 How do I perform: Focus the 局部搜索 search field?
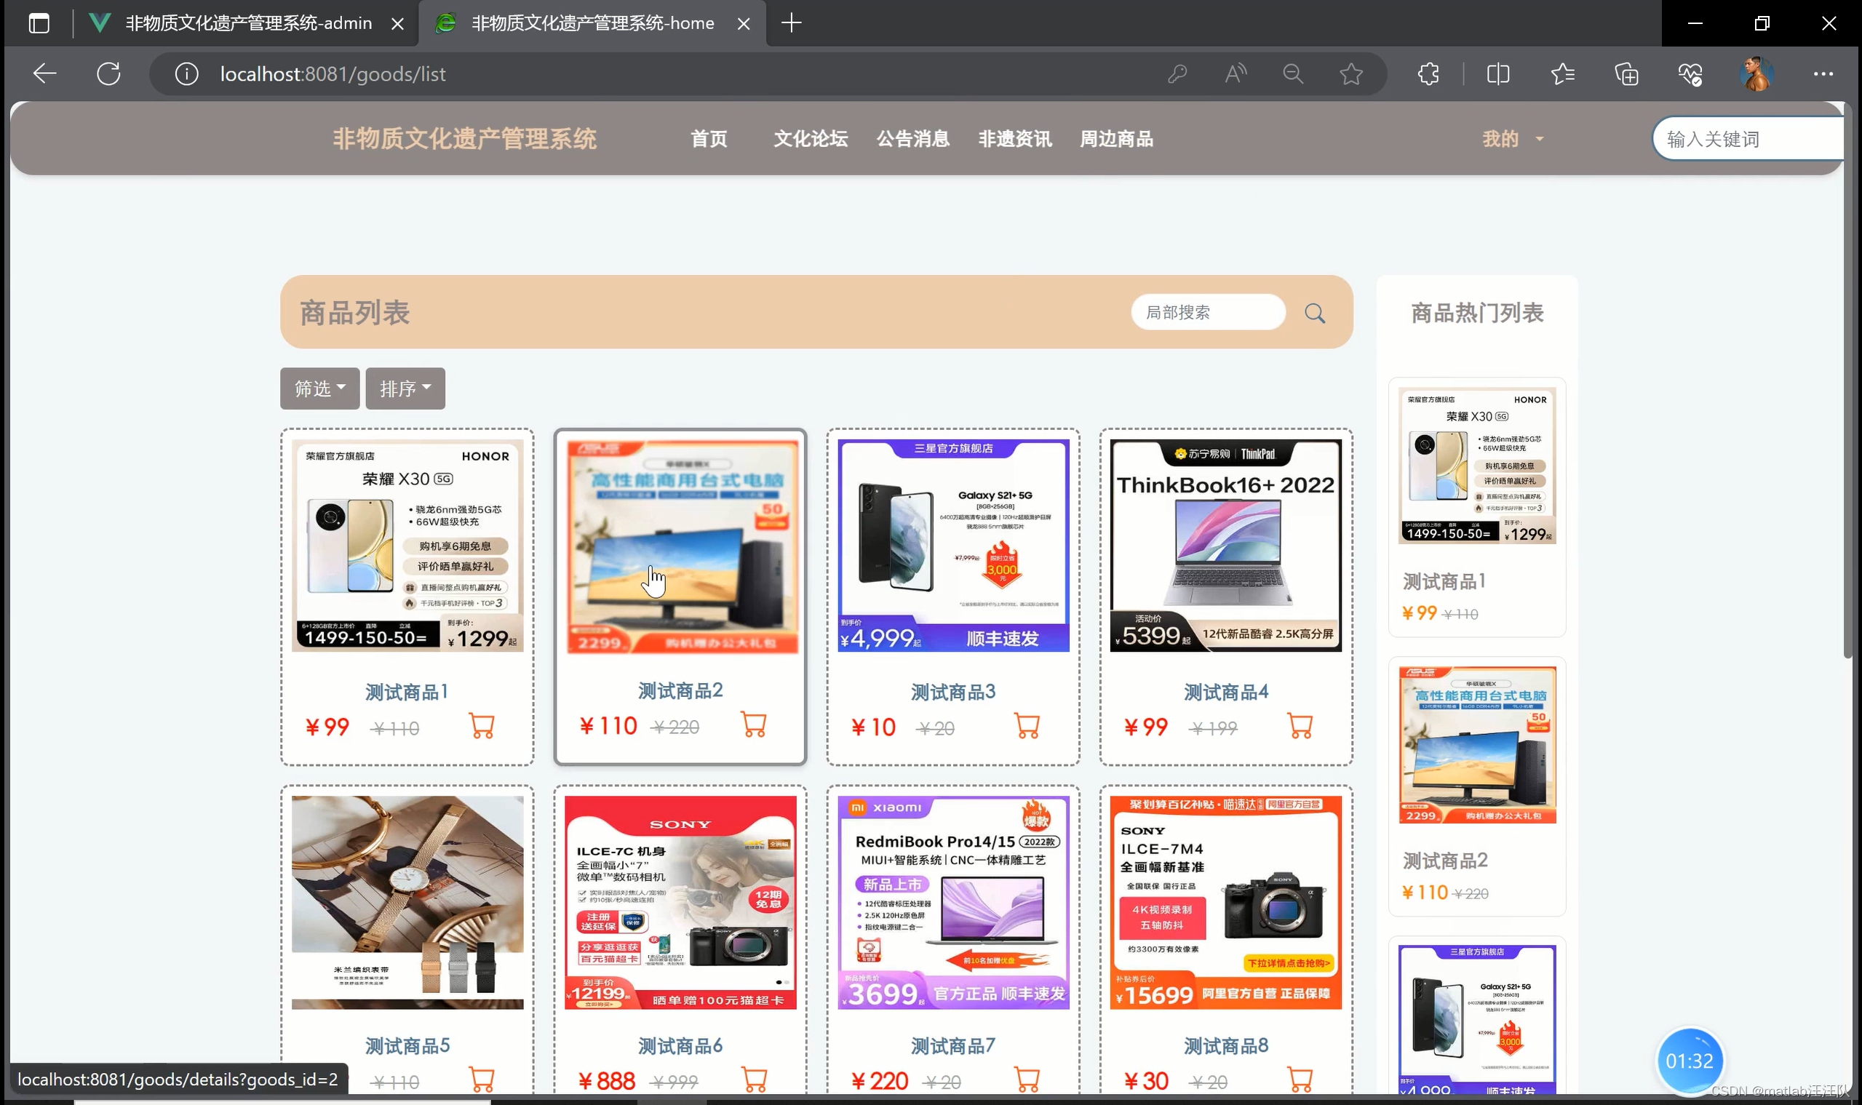[1208, 312]
